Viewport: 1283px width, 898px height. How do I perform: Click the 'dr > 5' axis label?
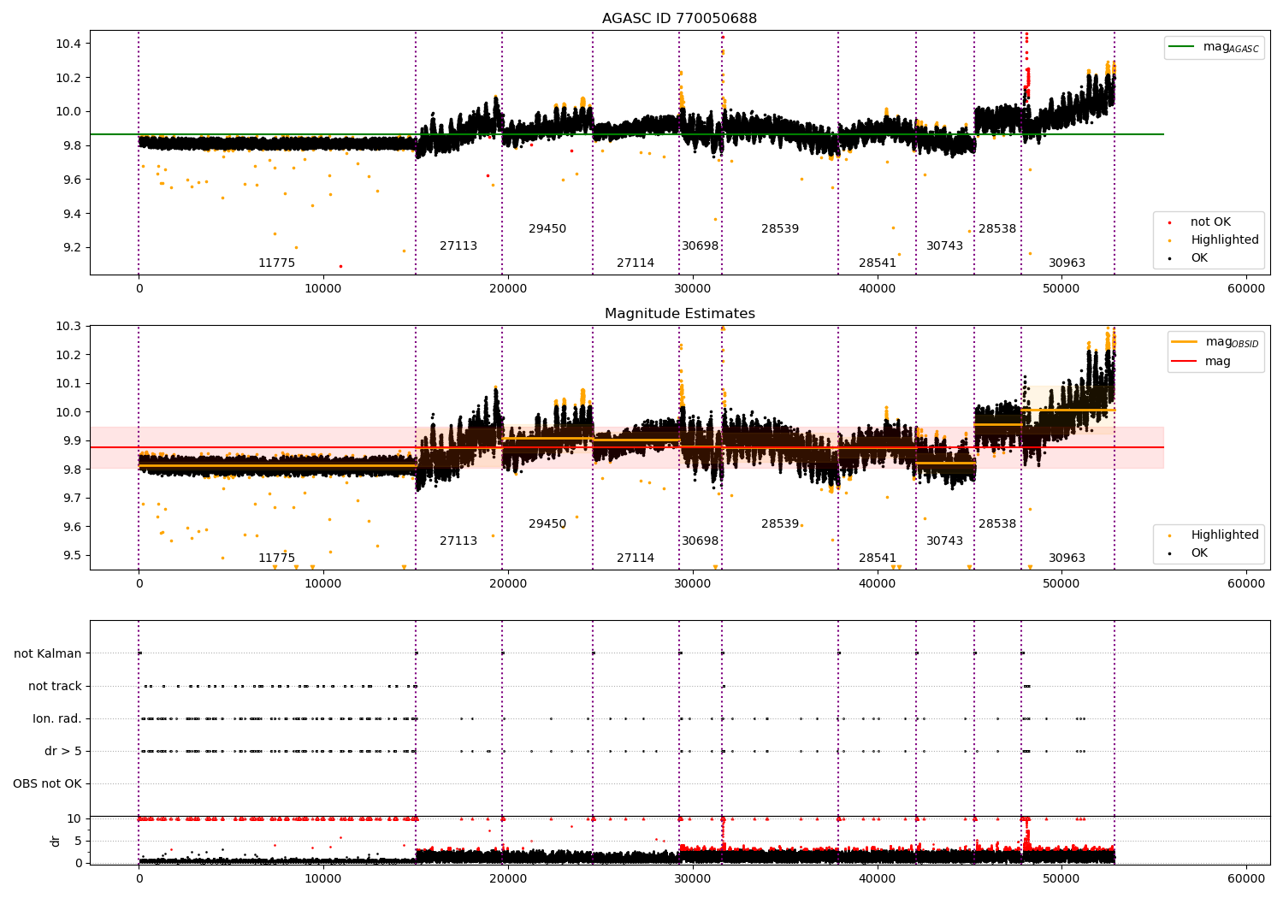pyautogui.click(x=63, y=752)
